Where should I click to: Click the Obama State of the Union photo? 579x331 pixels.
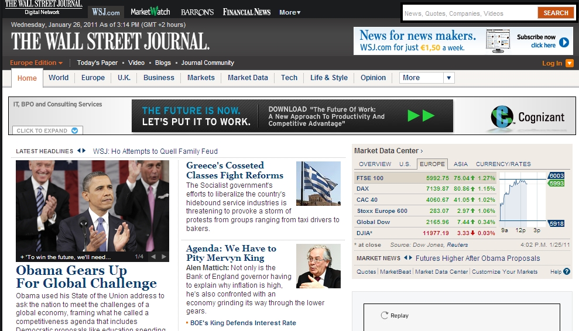tap(92, 206)
